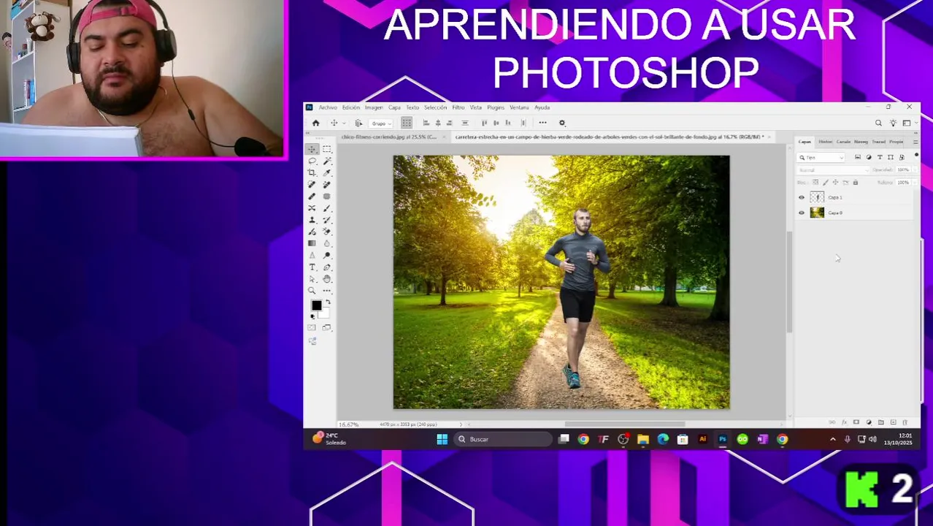Show hidden system tray icons
Image resolution: width=933 pixels, height=526 pixels.
(833, 439)
